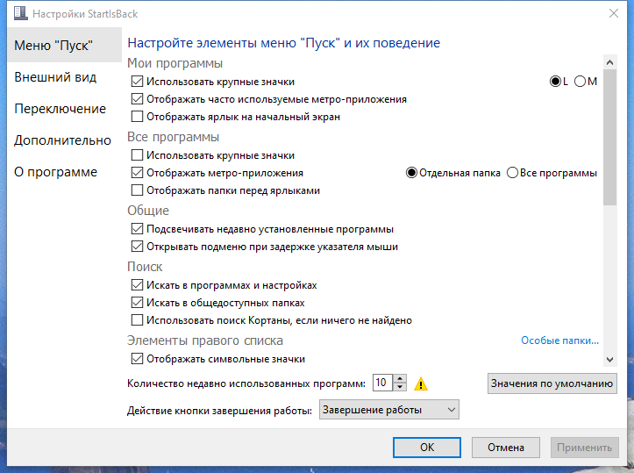Click the Применить button

[x=584, y=448]
